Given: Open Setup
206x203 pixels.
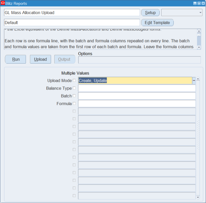Looking at the screenshot, I should 150,13.
